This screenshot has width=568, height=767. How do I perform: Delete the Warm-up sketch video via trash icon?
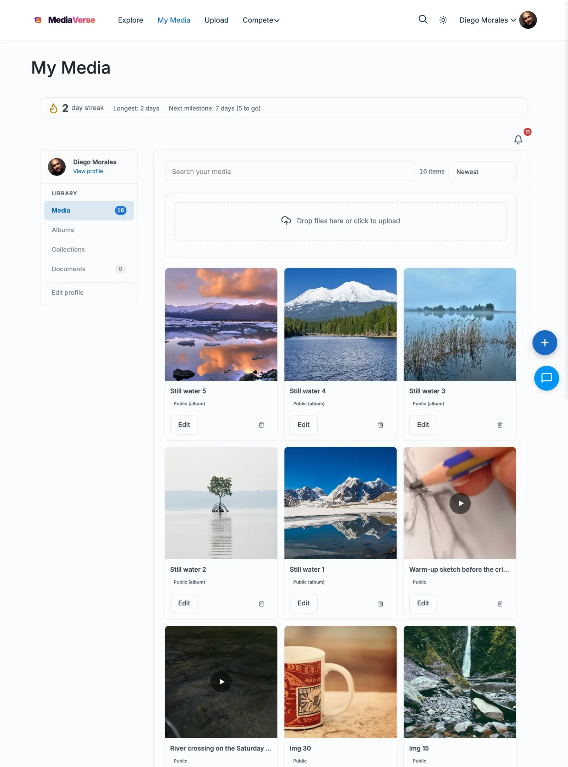pyautogui.click(x=500, y=604)
